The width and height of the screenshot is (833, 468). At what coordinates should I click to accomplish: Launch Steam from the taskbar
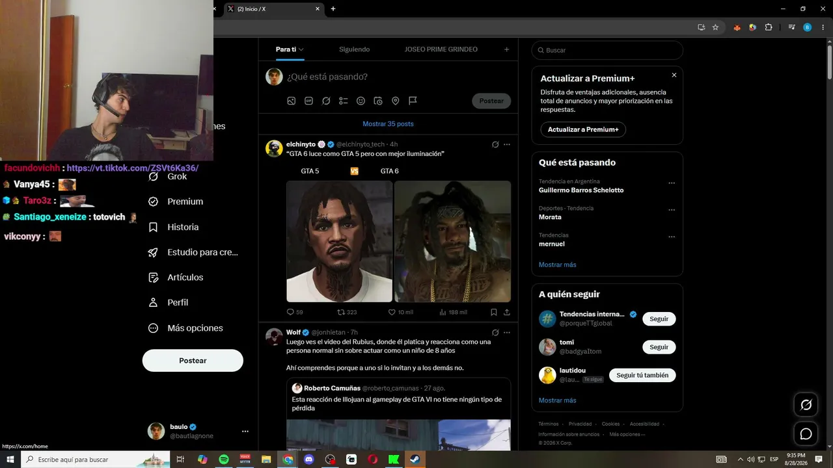415,460
